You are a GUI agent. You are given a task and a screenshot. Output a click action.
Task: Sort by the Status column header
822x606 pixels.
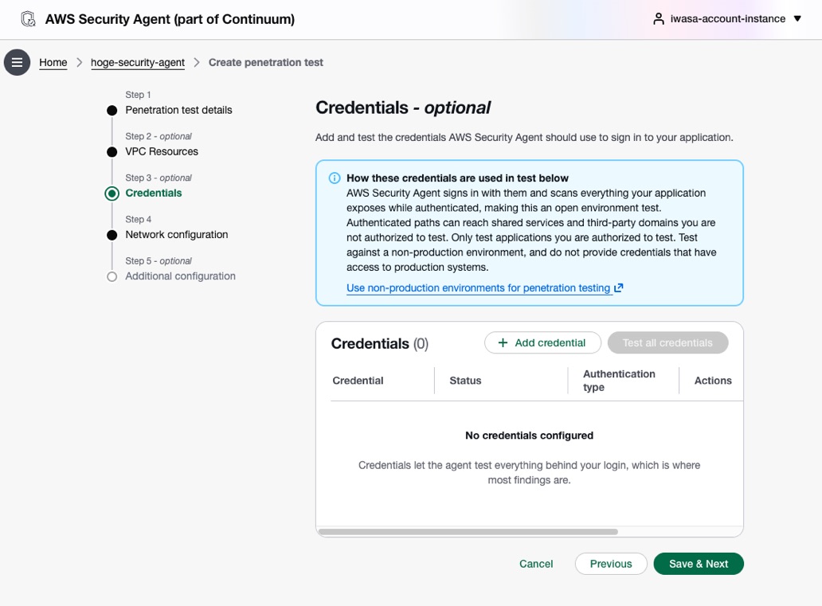click(x=465, y=381)
